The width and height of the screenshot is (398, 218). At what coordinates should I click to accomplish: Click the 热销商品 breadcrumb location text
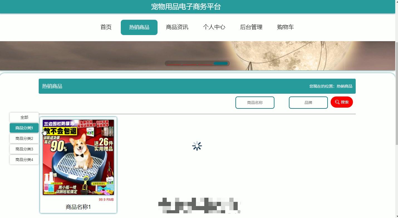(x=345, y=86)
